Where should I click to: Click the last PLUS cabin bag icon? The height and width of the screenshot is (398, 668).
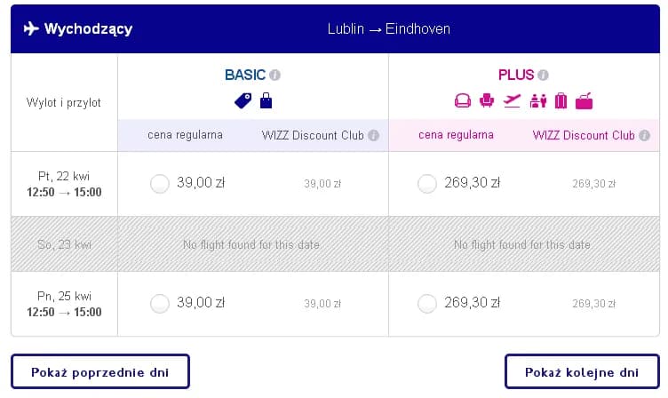584,101
